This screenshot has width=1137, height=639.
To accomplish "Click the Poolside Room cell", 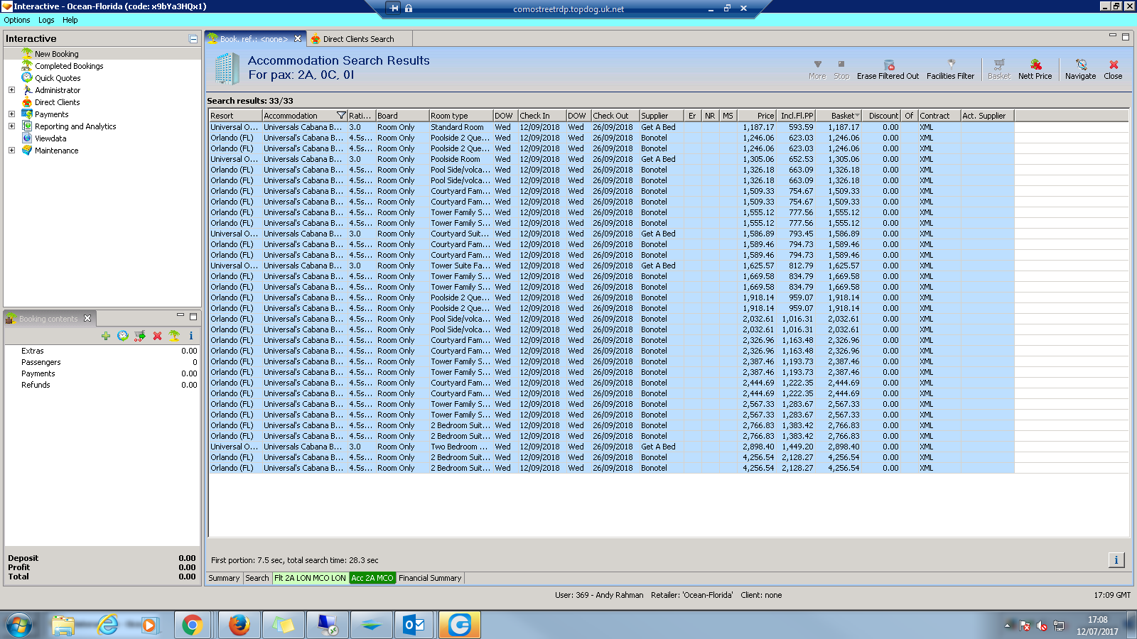I will coord(460,159).
